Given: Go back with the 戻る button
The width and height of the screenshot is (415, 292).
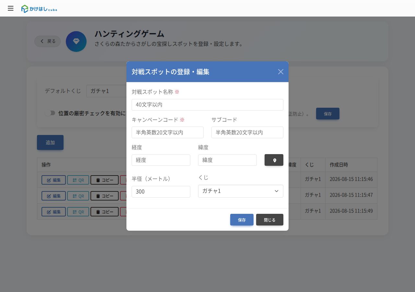Looking at the screenshot, I should tap(48, 41).
